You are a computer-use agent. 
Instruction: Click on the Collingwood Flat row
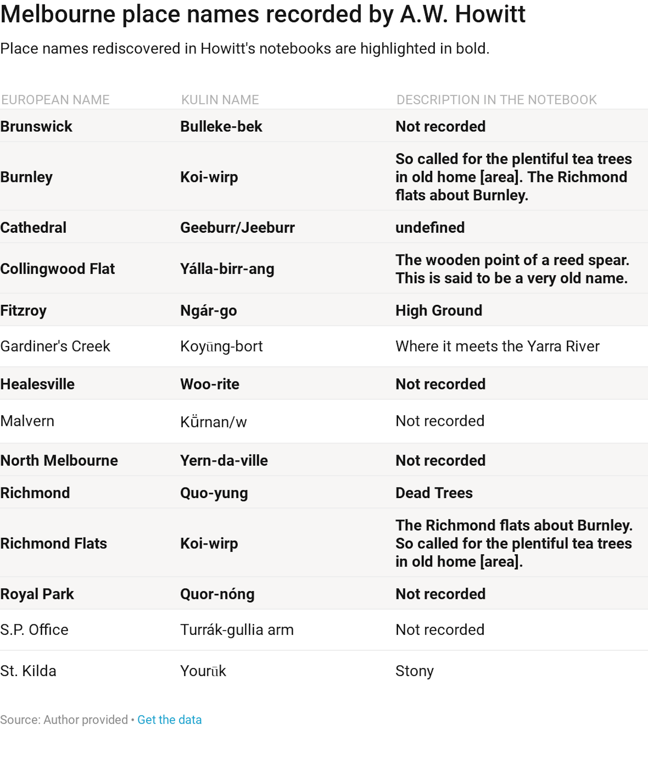[324, 269]
